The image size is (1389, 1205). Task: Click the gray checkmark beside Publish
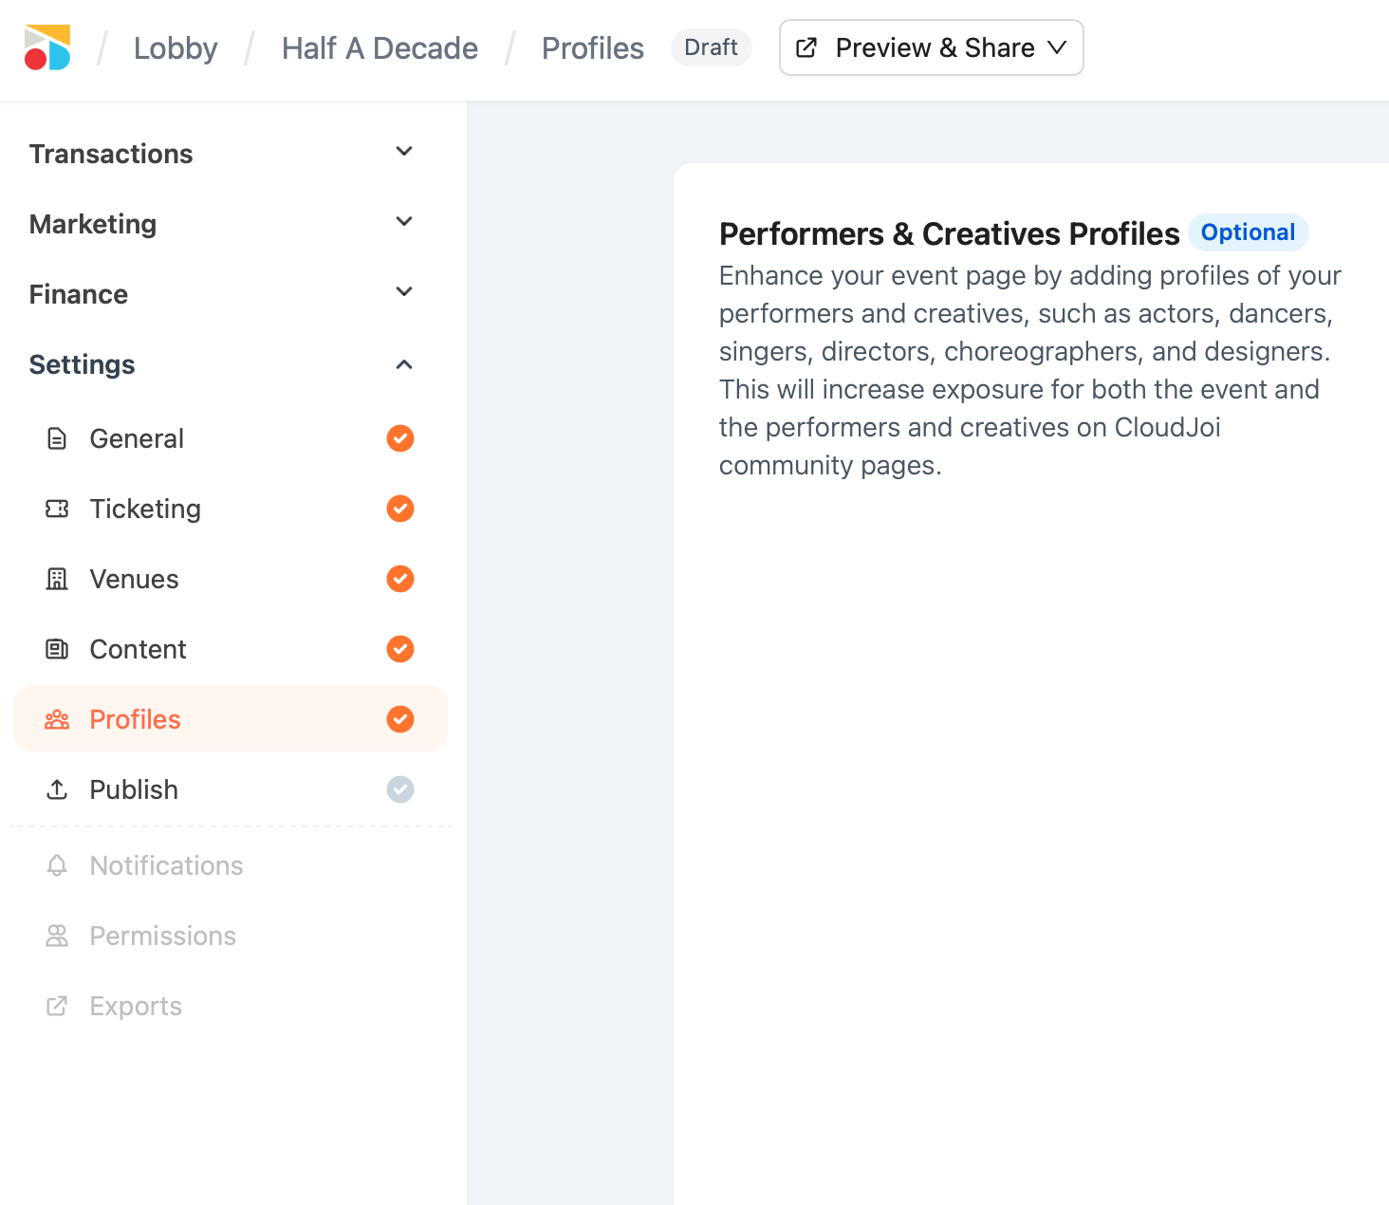click(x=400, y=789)
